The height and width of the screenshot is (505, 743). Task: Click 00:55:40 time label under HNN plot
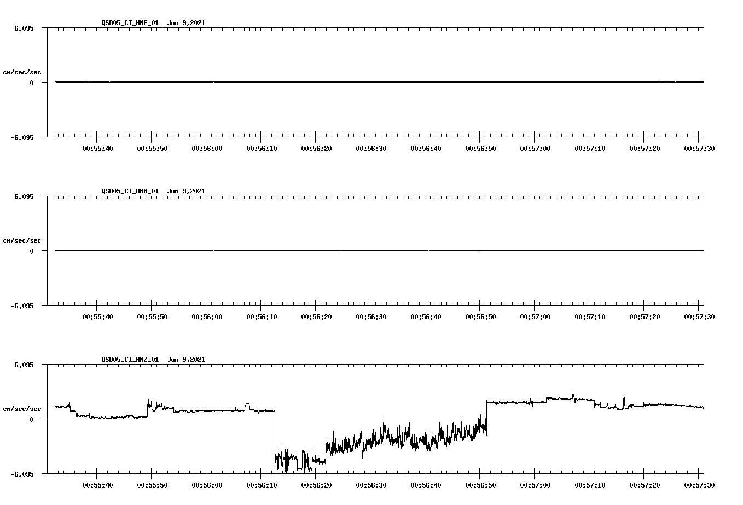97,317
